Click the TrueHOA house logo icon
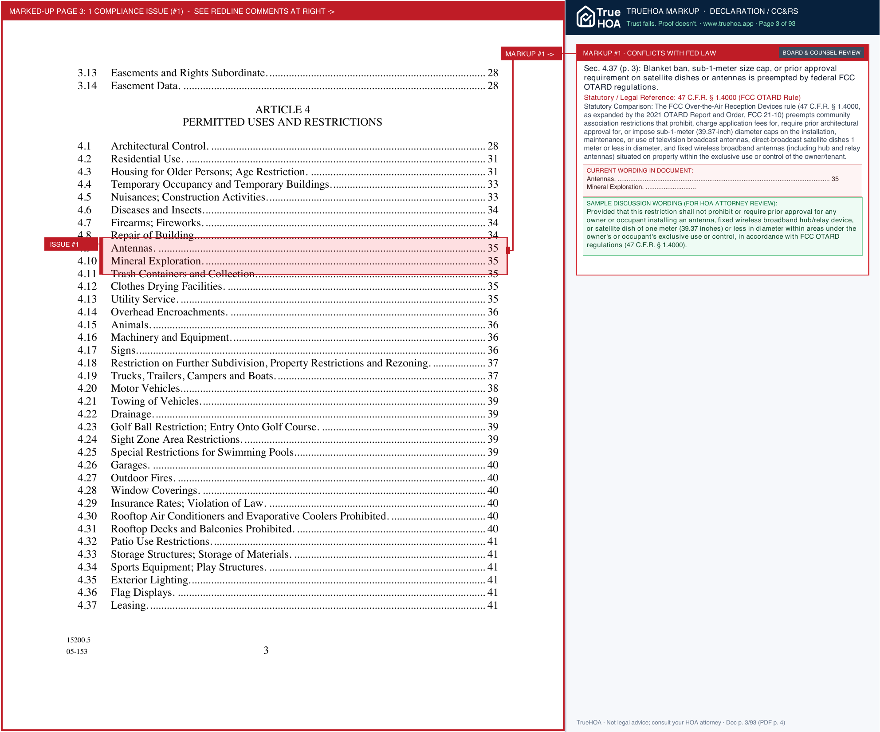Viewport: 880px width, 732px height. [x=585, y=17]
